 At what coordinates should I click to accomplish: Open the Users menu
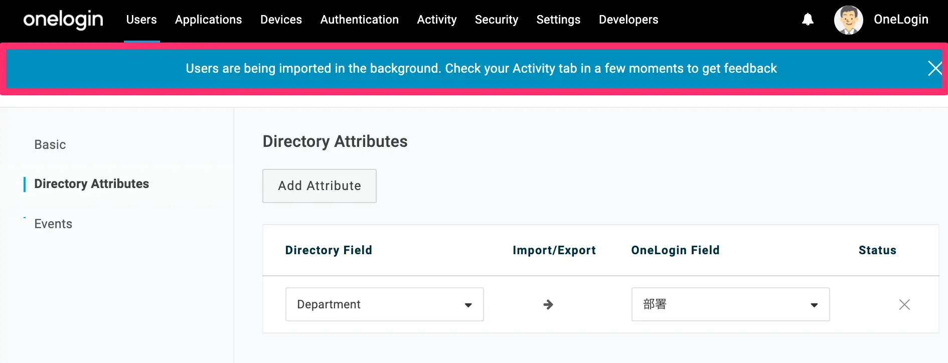click(x=141, y=20)
